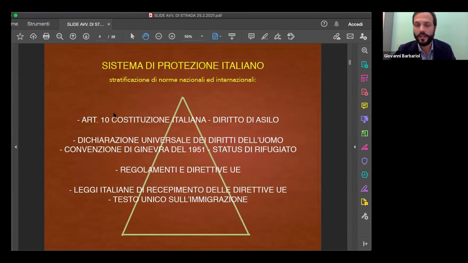Click the CONVENZIONE DI GINEVRA DEL 1951 line
Image resolution: width=468 pixels, height=263 pixels.
tap(178, 149)
